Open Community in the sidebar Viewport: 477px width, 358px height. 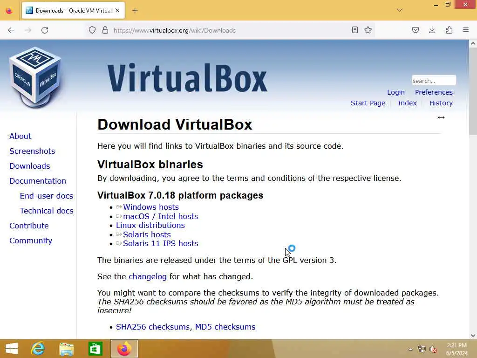[31, 241]
